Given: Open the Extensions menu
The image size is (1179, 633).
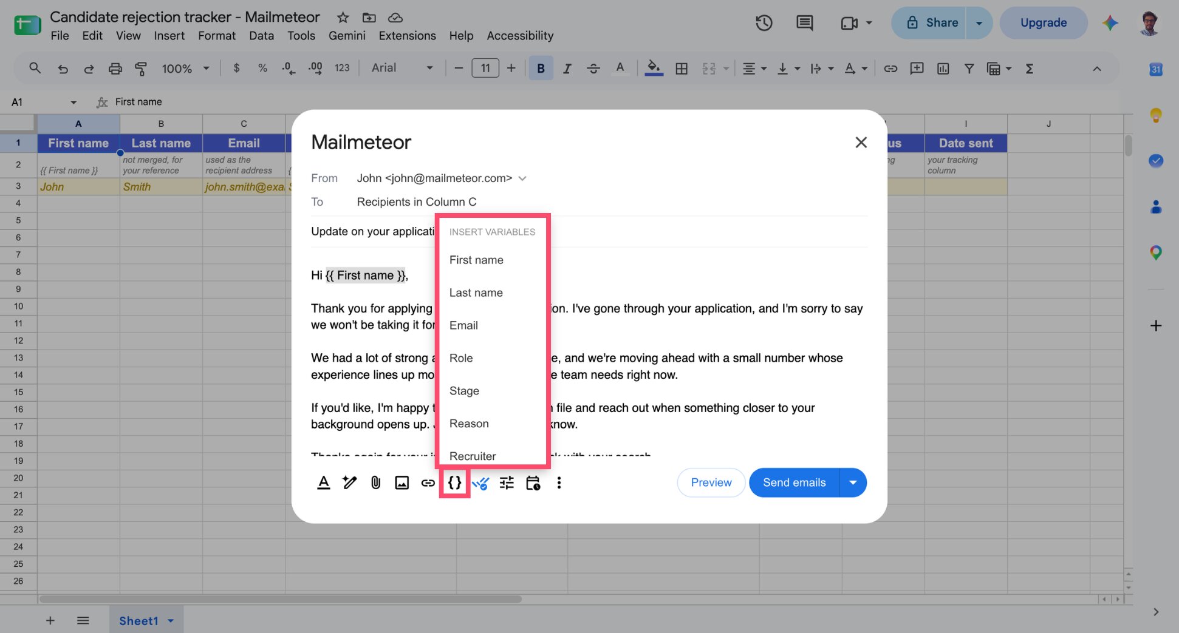Looking at the screenshot, I should coord(407,36).
